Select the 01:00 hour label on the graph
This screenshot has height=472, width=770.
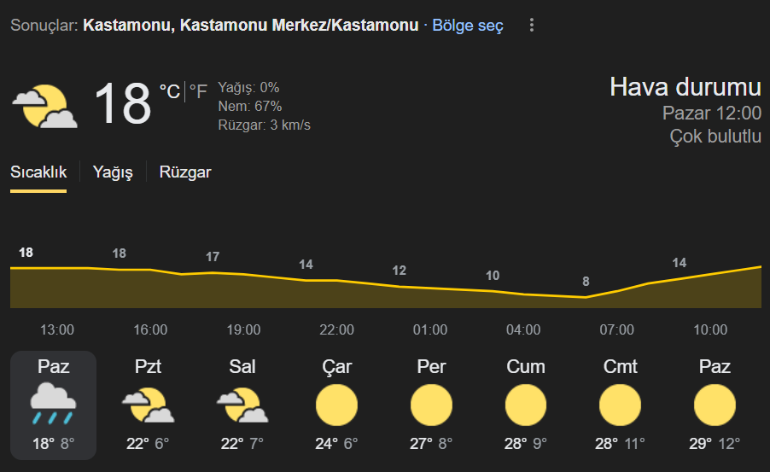[430, 329]
